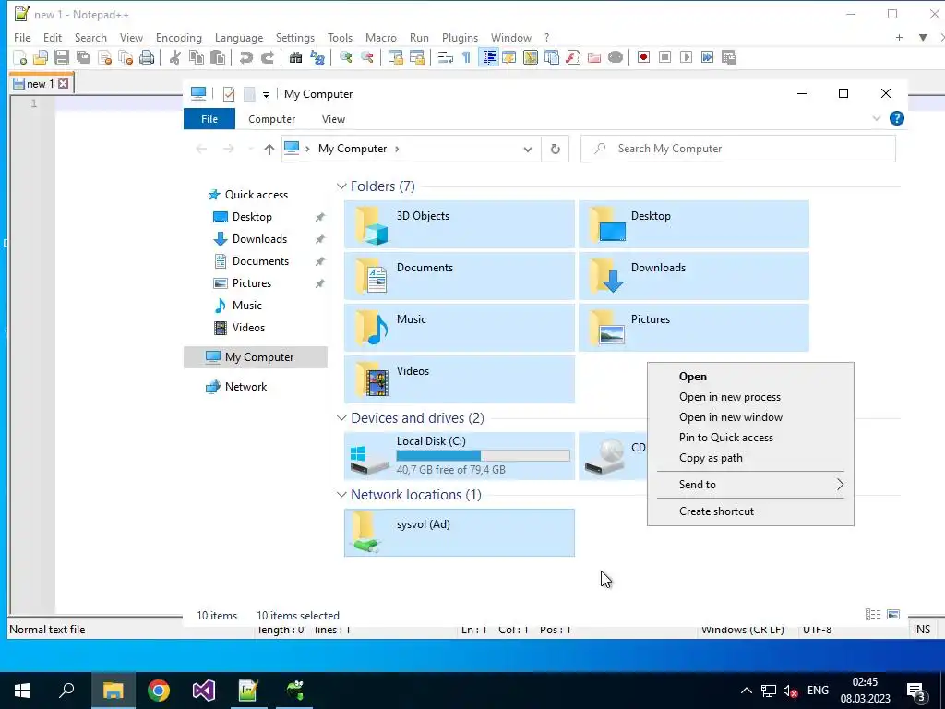This screenshot has height=709, width=945.
Task: Click the Zoom In icon in Notepad++
Action: click(345, 57)
